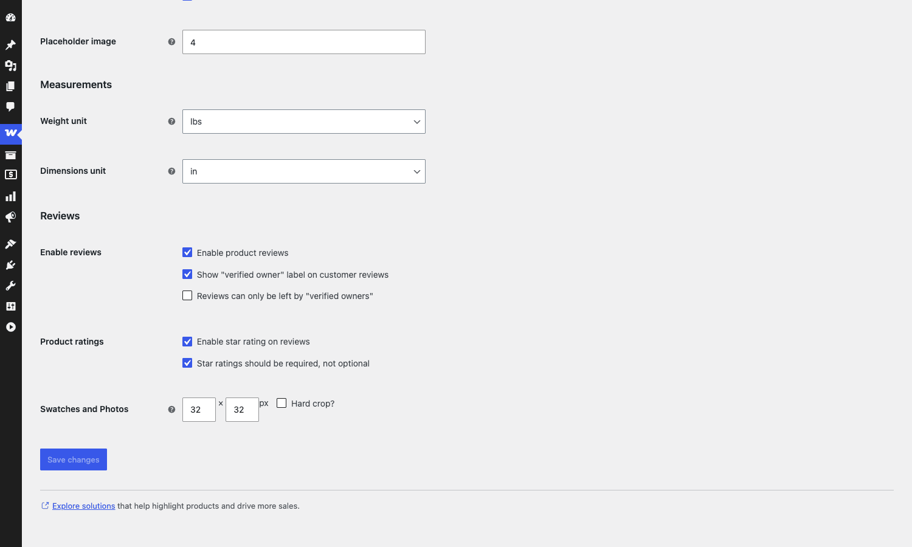Open Comments speech bubble icon

(10, 107)
